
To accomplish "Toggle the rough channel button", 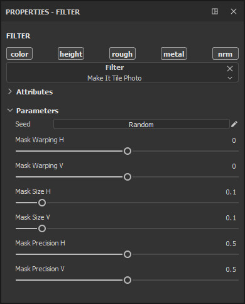I will click(122, 54).
